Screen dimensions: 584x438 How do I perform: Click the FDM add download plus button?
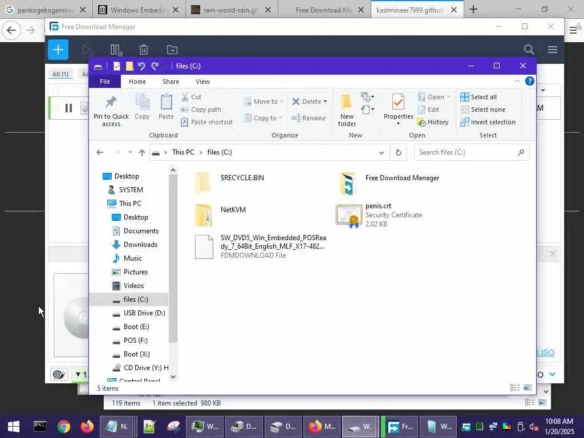(x=58, y=50)
